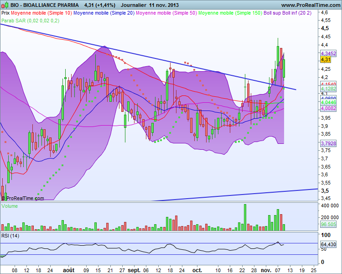
Task: Click the 400 000 volume axis label
Action: 330,205
